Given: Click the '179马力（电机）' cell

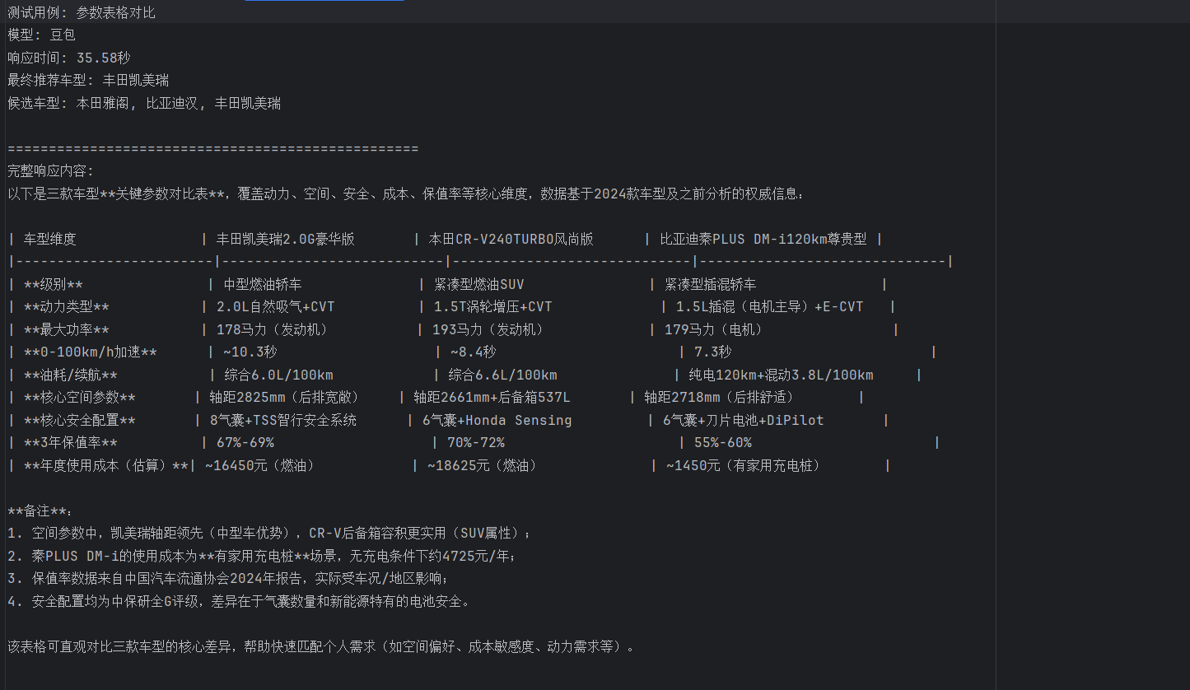Looking at the screenshot, I should 714,329.
